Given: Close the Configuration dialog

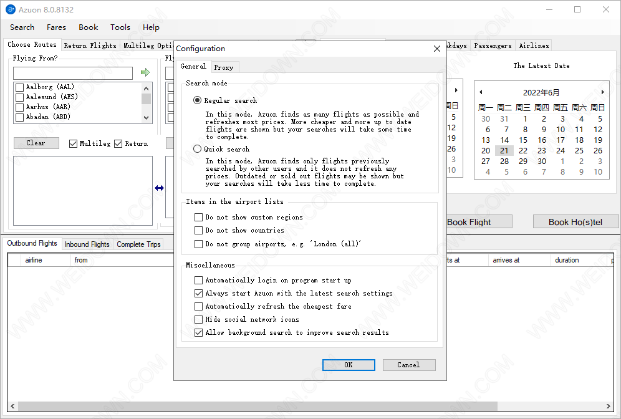Looking at the screenshot, I should pos(437,49).
